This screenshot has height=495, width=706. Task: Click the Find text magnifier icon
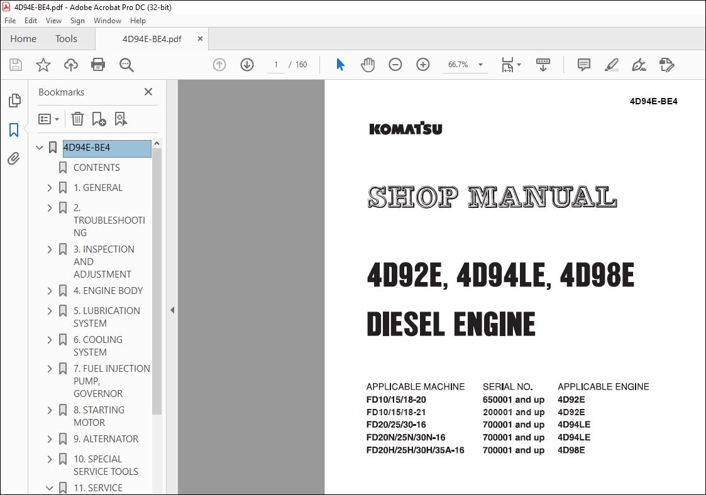126,65
